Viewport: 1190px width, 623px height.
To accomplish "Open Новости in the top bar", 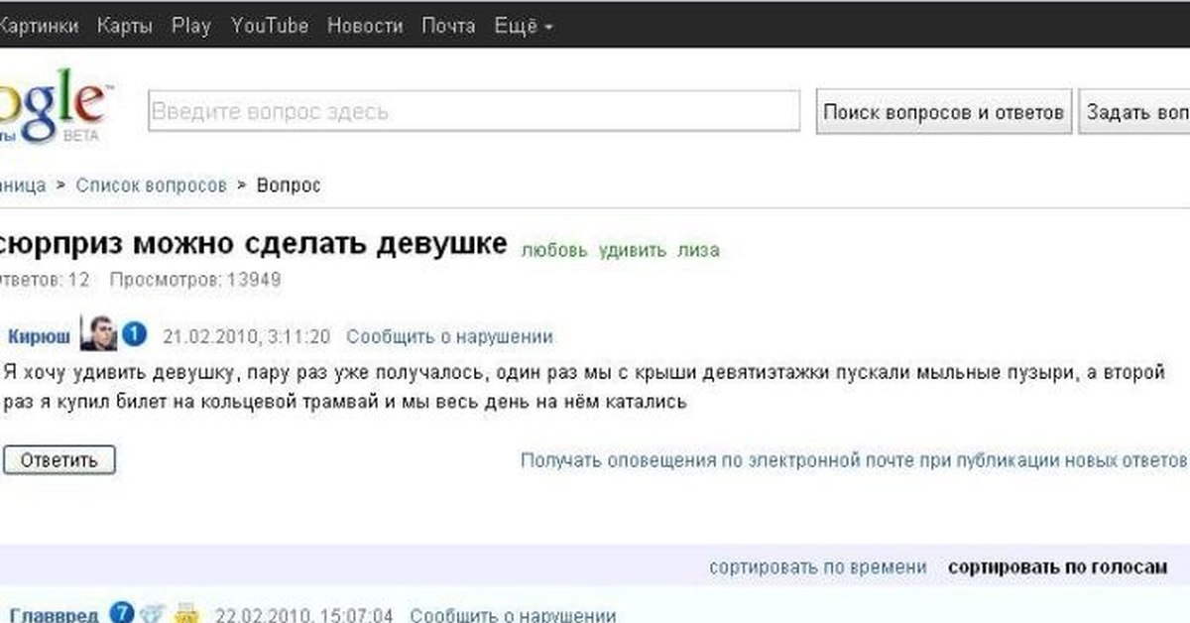I will 364,27.
